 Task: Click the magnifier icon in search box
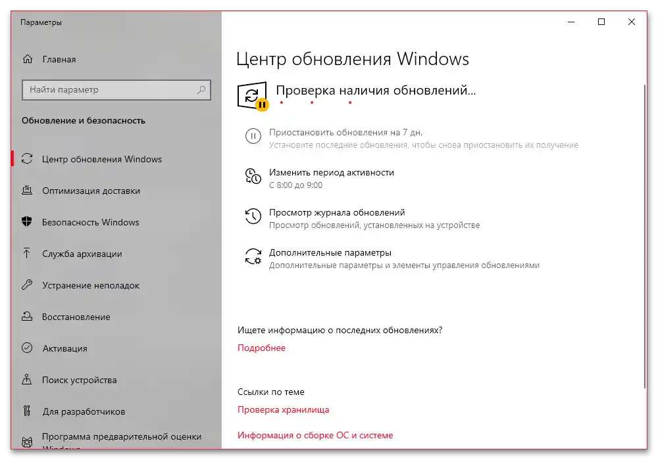coord(201,89)
